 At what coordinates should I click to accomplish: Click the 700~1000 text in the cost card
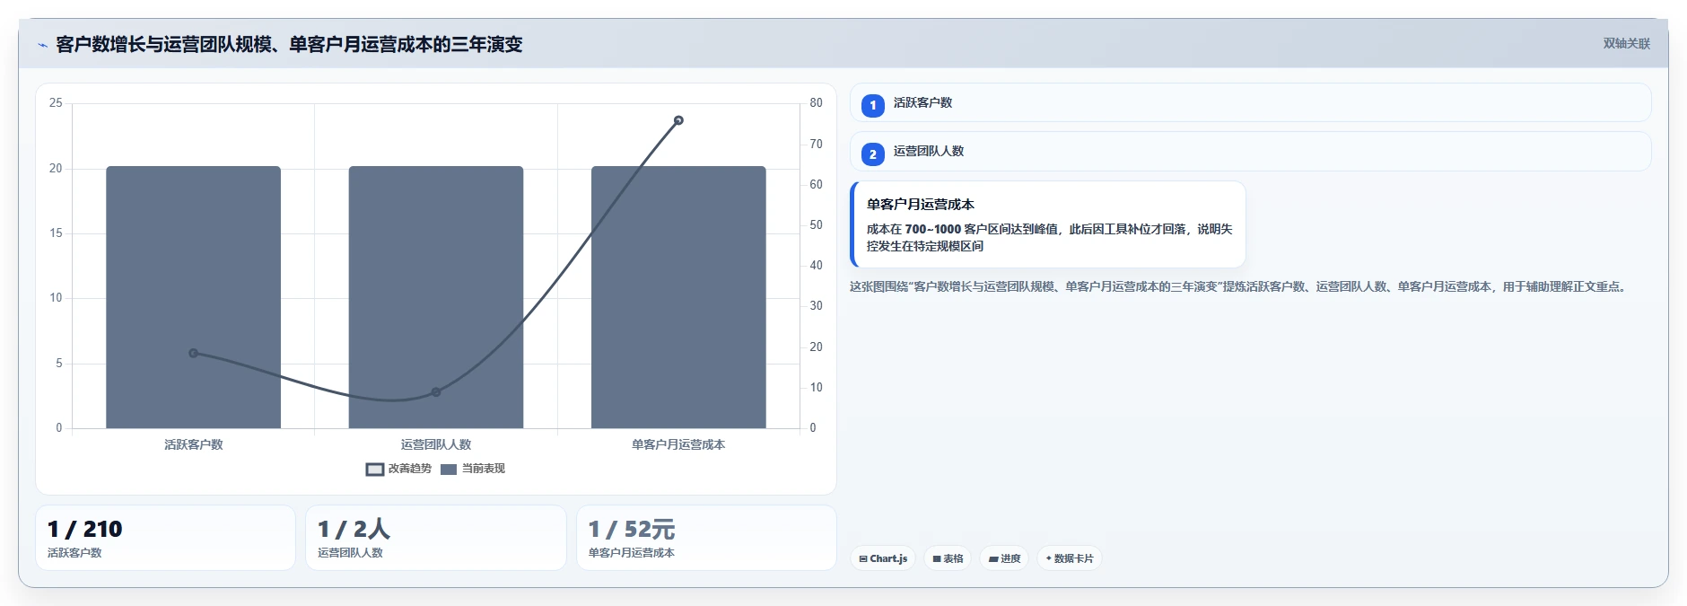click(932, 229)
